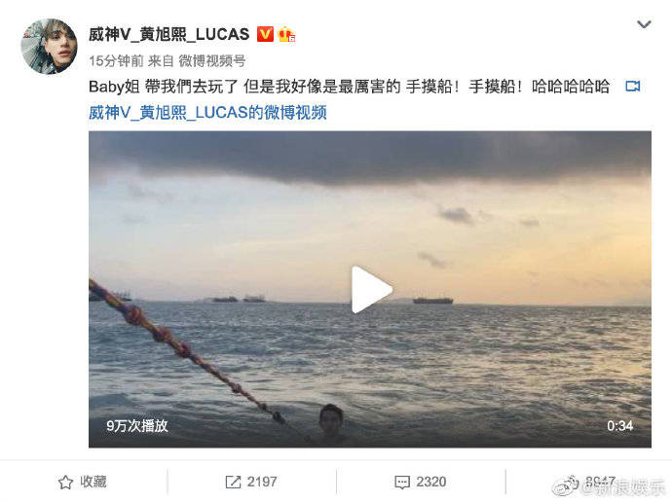Click the partially hidden 8947 like count
This screenshot has height=503, width=672.
pyautogui.click(x=601, y=482)
